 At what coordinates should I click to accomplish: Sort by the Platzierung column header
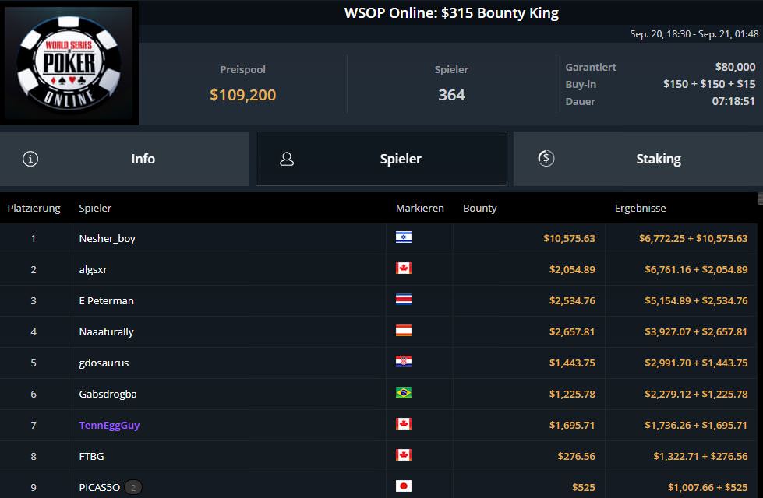tap(34, 208)
